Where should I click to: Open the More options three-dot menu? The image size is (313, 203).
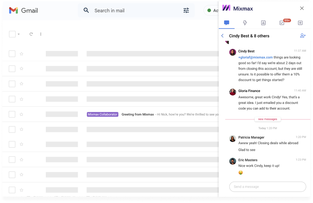41,34
